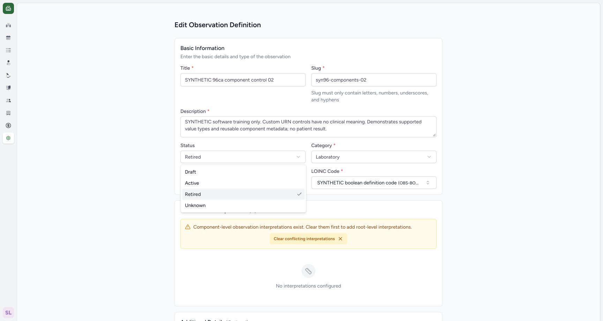Click Clear conflicting interpretations button
Viewport: 603px width, 321px height.
[308, 239]
